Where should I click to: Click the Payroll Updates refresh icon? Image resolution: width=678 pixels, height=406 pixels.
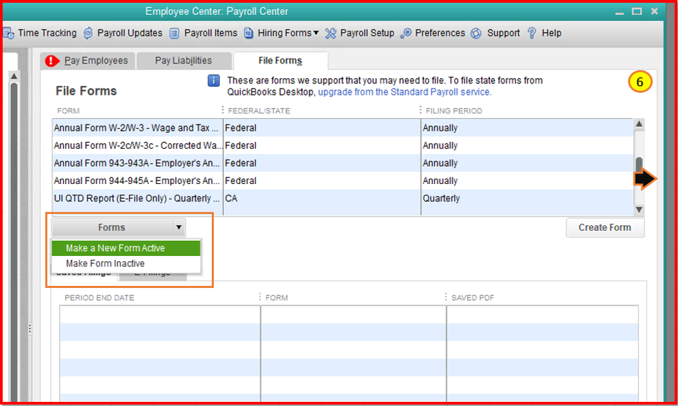88,33
